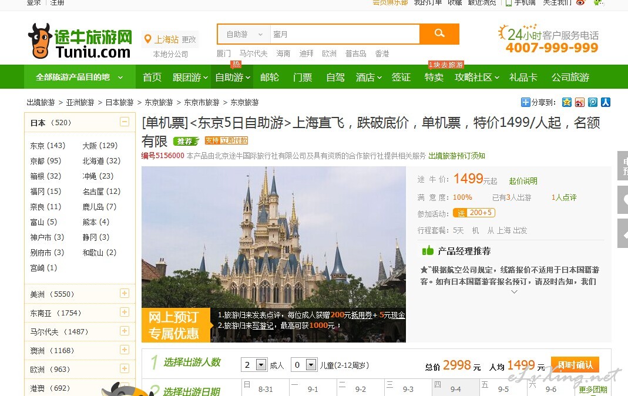Open the 起价说明 link
The width and height of the screenshot is (628, 396).
tap(523, 181)
